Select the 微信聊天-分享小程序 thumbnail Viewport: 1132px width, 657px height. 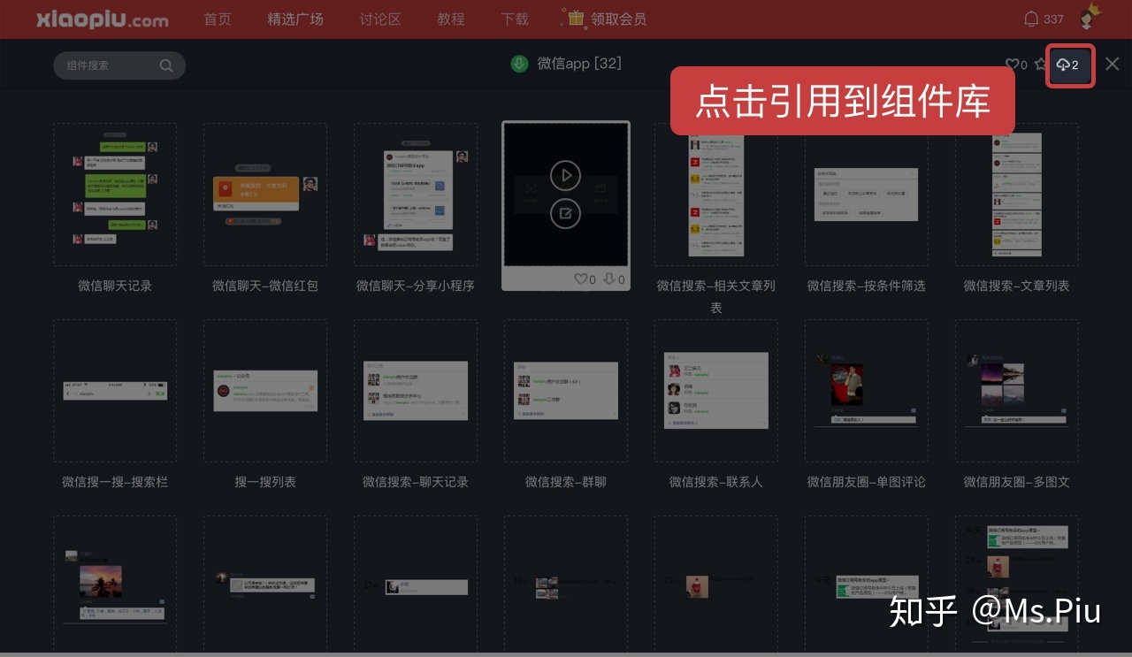[x=416, y=195]
